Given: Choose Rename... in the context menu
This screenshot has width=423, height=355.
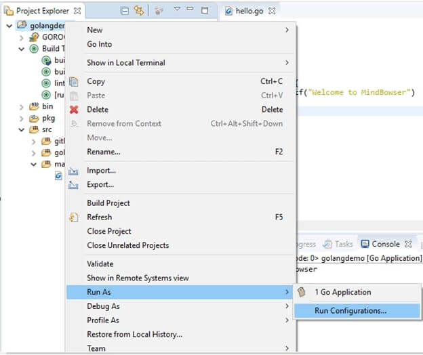Looking at the screenshot, I should pos(104,152).
